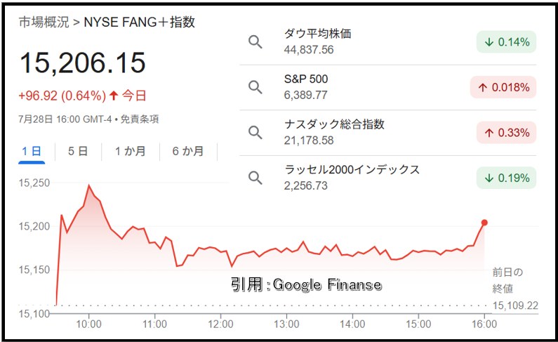Image resolution: width=558 pixels, height=342 pixels.
Task: Click search icon beside ダウ平均株価
Action: tap(255, 42)
